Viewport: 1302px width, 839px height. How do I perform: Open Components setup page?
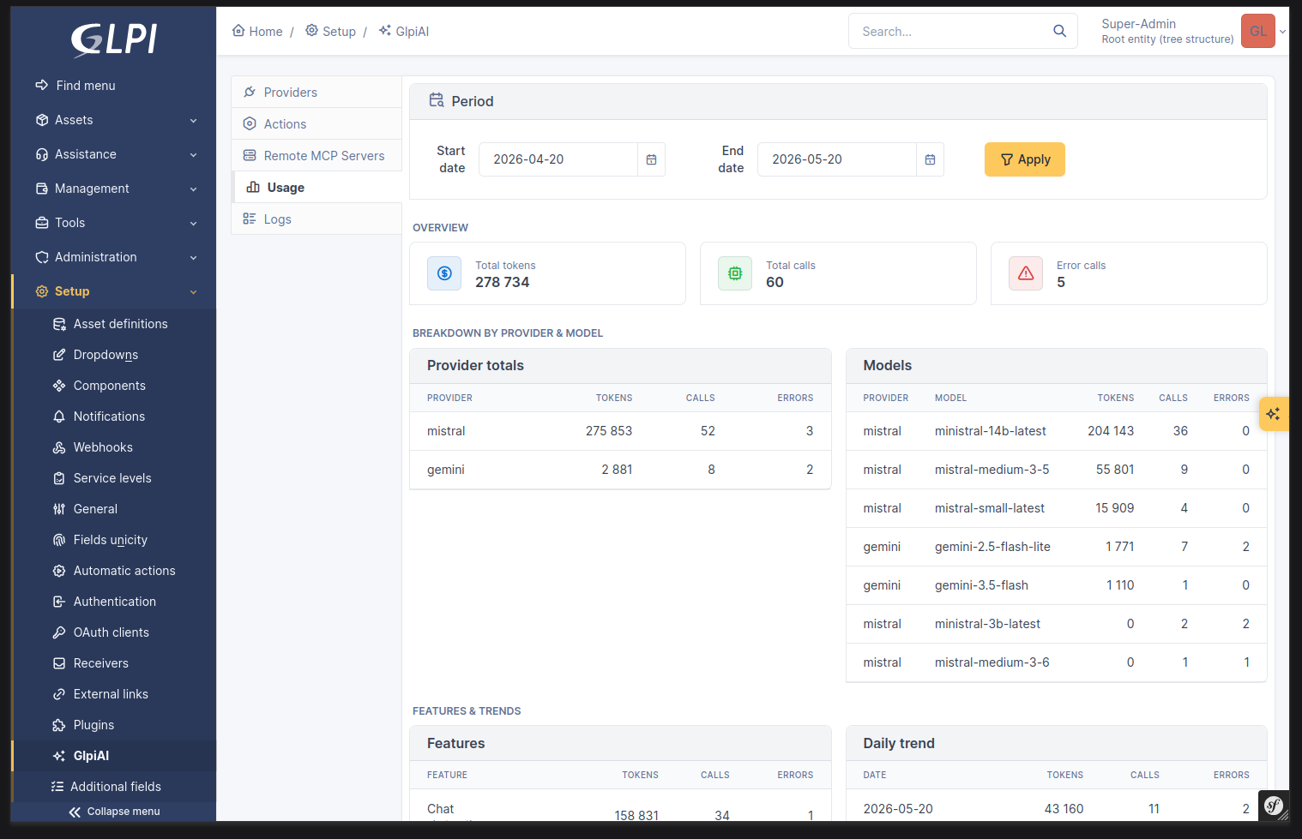[115, 386]
